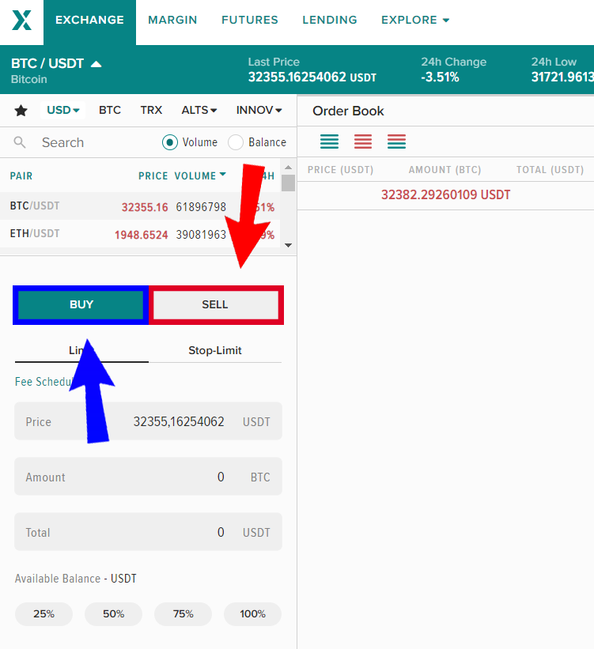
Task: Open favorites star filter
Action: 21,111
